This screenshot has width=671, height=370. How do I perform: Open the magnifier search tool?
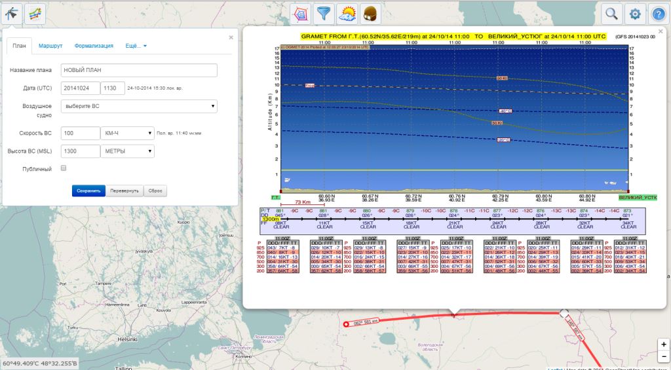coord(611,13)
